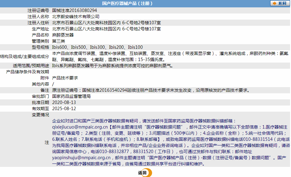The width and height of the screenshot is (291, 177).
Task: Click the 结构及组成/主要组成成分 label
Action: tap(25, 56)
